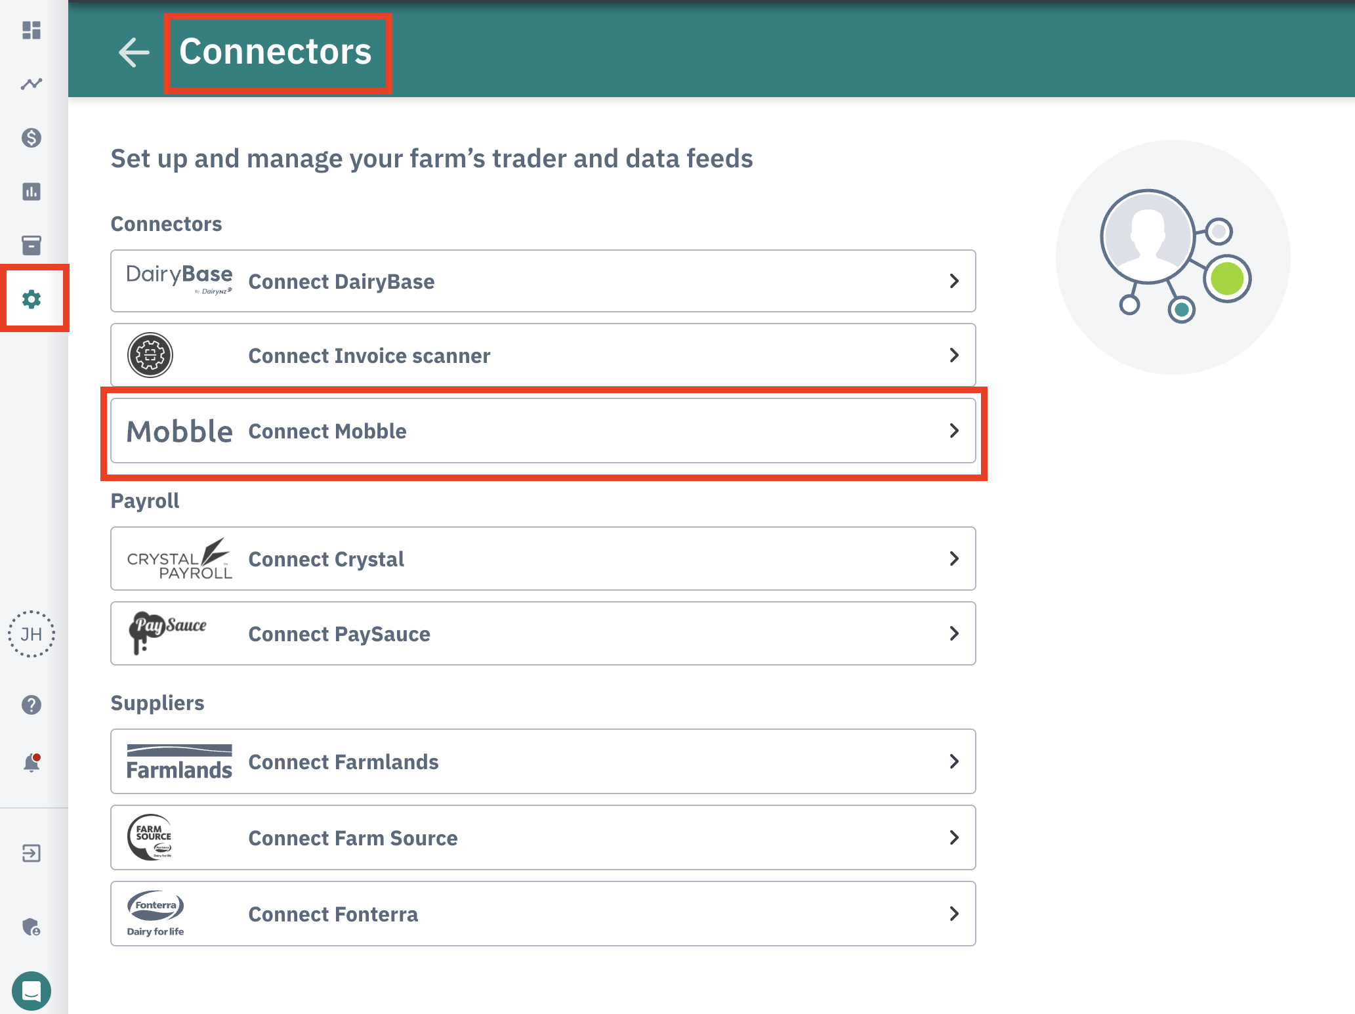Viewport: 1355px width, 1014px height.
Task: Expand the Connect DairyBase chevron
Action: 954,281
